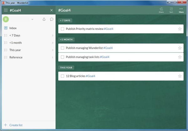Select 'Publish managing task lists' task text
Image resolution: width=188 pixels, height=131 pixels.
click(x=83, y=57)
